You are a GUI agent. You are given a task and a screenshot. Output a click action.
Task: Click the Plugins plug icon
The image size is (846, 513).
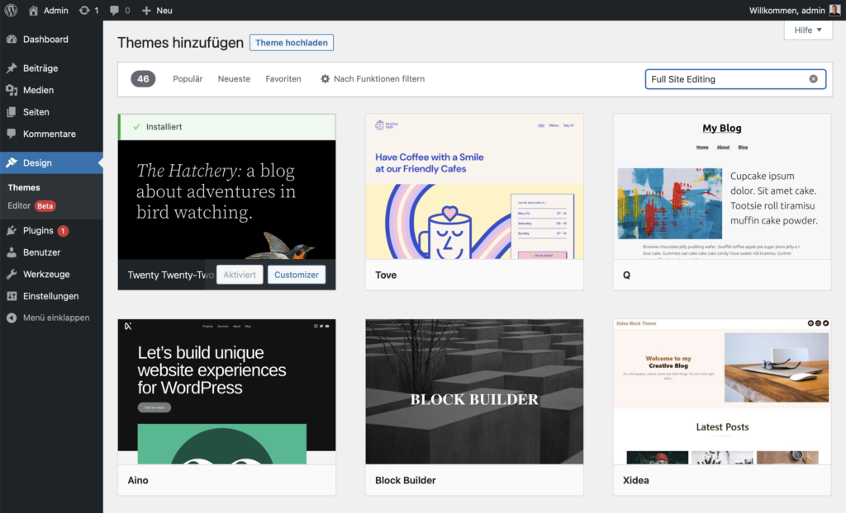12,231
